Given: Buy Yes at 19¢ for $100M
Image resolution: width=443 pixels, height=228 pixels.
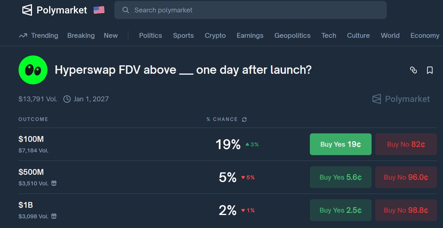Looking at the screenshot, I should pos(340,144).
